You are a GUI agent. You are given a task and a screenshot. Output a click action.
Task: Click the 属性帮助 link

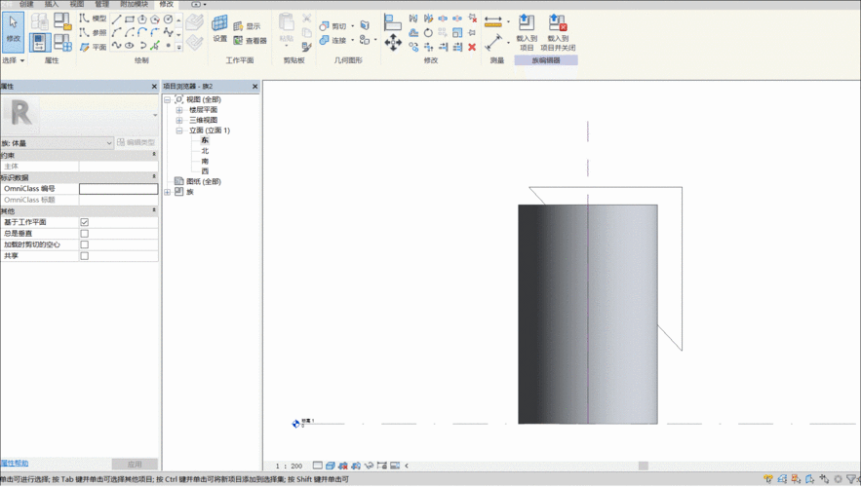tap(15, 464)
